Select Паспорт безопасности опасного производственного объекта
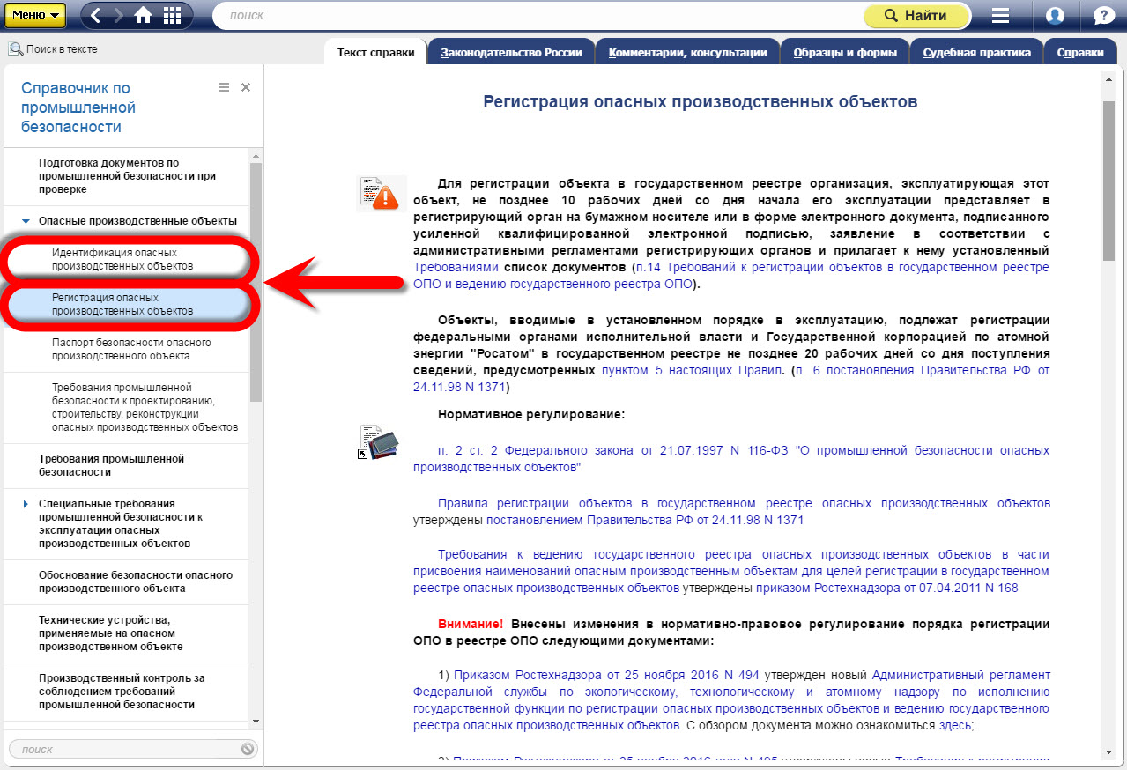 (x=131, y=349)
